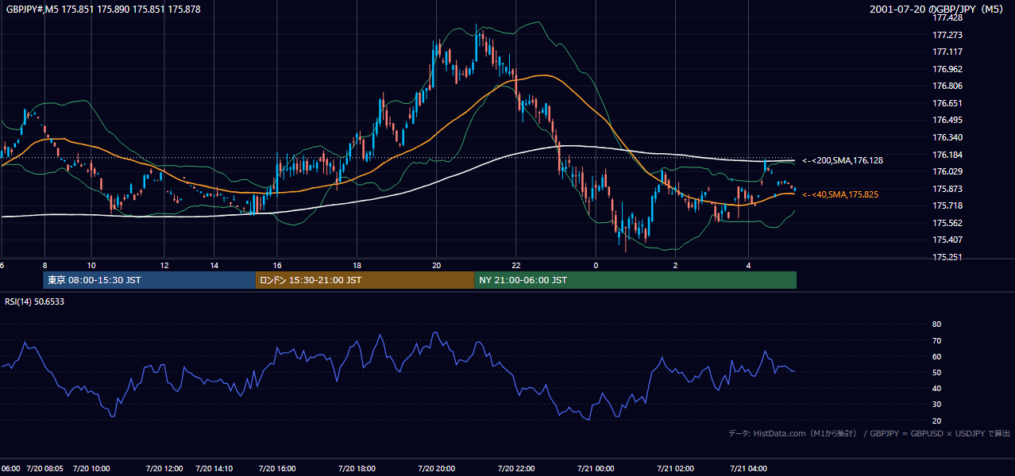Click RSI scale value 20
1015x476 pixels.
[x=936, y=420]
